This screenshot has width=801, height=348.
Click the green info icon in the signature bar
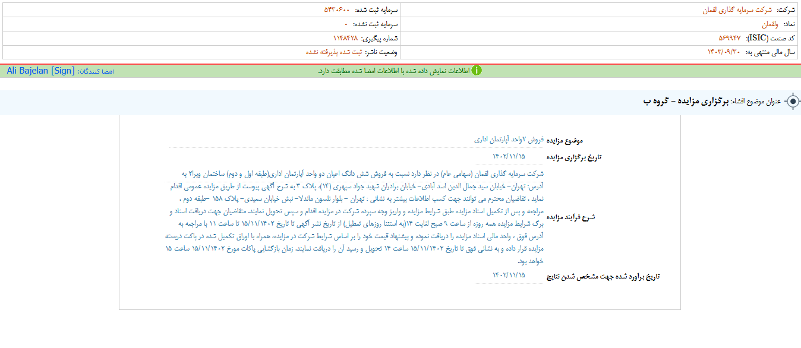pos(477,71)
